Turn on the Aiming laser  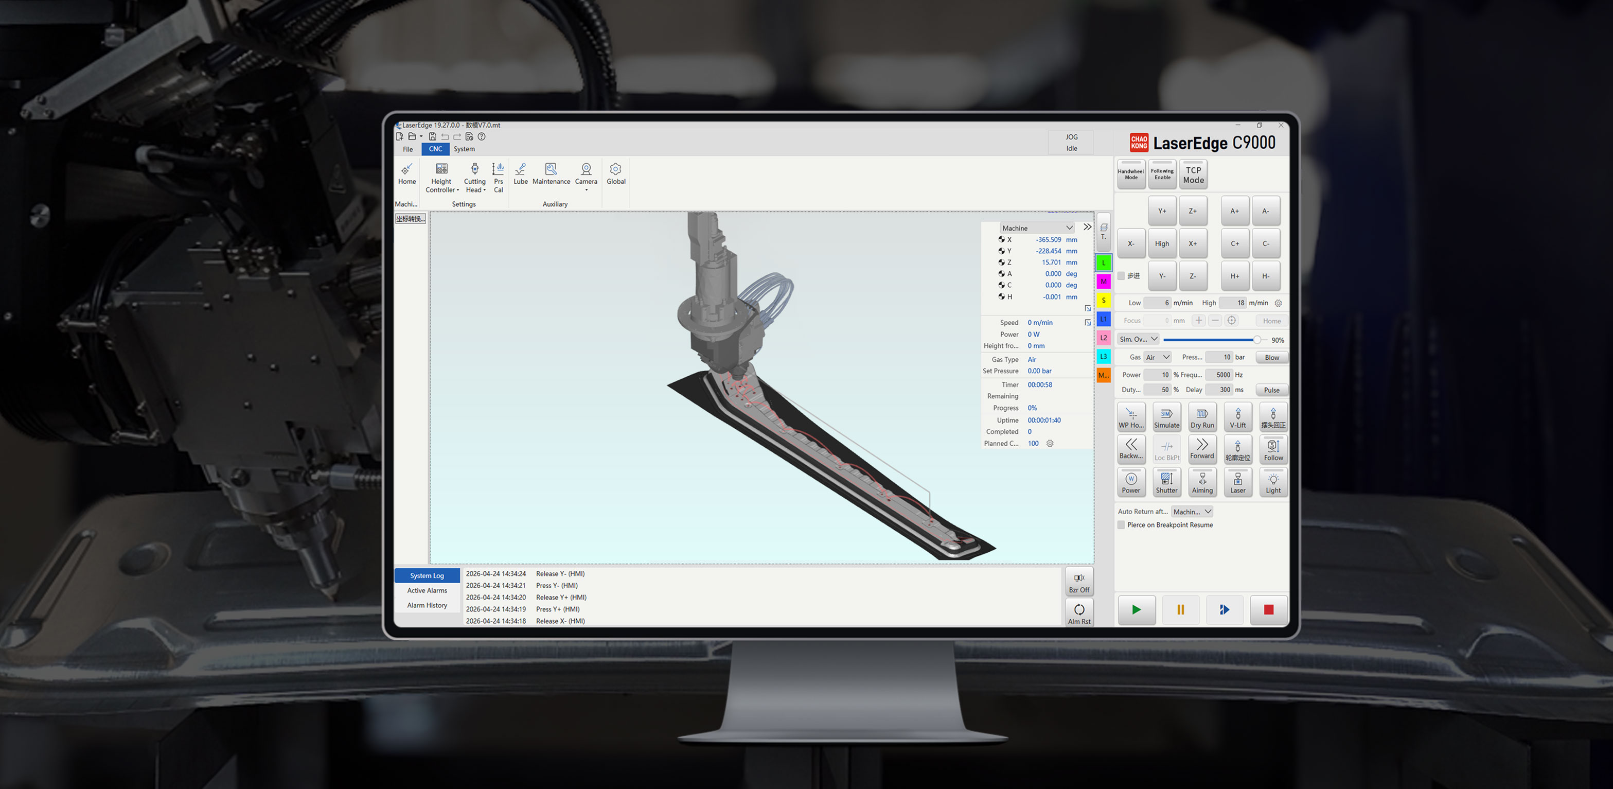[x=1201, y=482]
